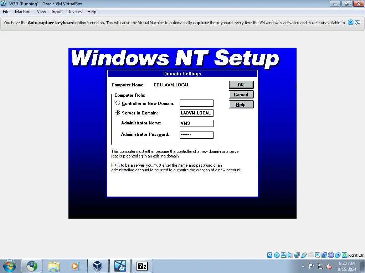
Task: Open Windows Explorer from the taskbar
Action: [54, 266]
